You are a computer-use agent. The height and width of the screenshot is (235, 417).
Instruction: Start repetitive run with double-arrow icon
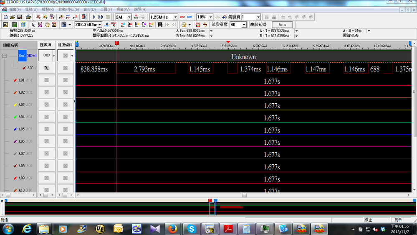click(x=101, y=17)
